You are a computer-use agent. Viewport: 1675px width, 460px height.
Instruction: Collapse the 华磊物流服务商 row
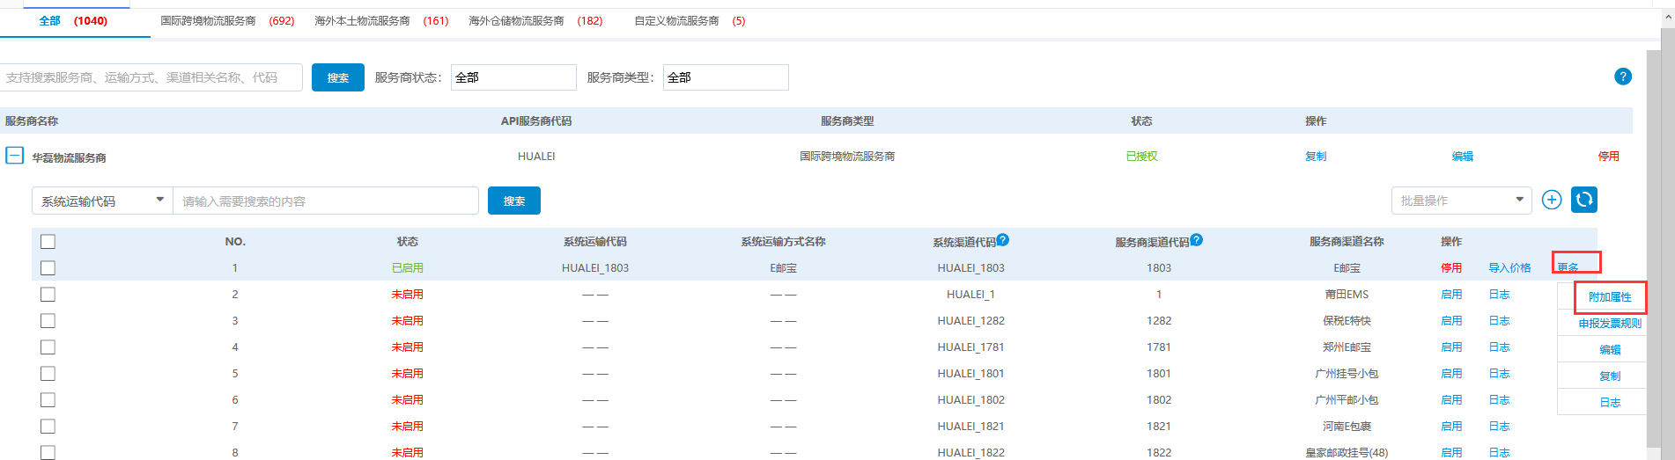tap(14, 156)
